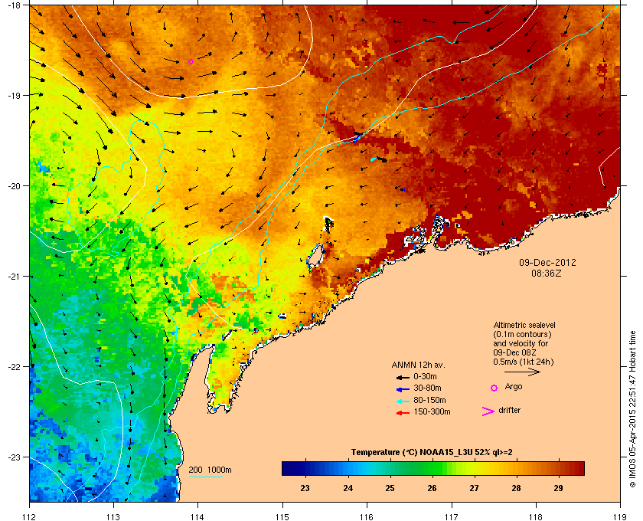Screen dimensions: 643x521
Task: Click the longitude axis label 112
Action: point(30,517)
